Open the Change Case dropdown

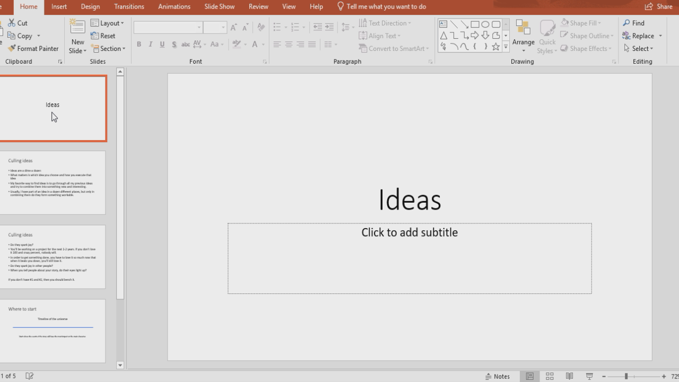[216, 45]
